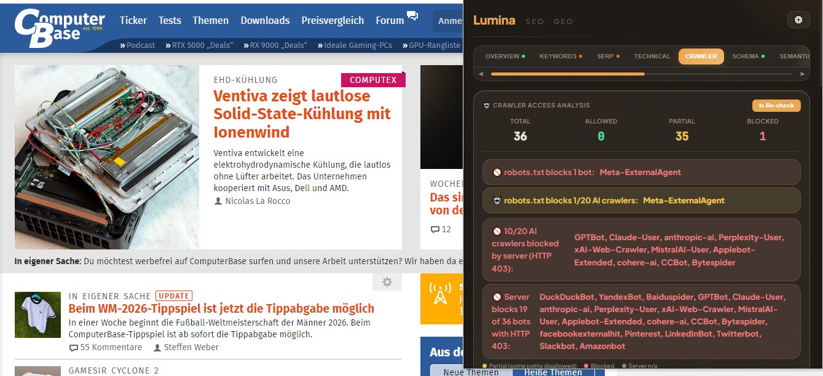
Task: Click the crawler bot icon next to Crawler Access Analysis
Action: click(x=487, y=106)
